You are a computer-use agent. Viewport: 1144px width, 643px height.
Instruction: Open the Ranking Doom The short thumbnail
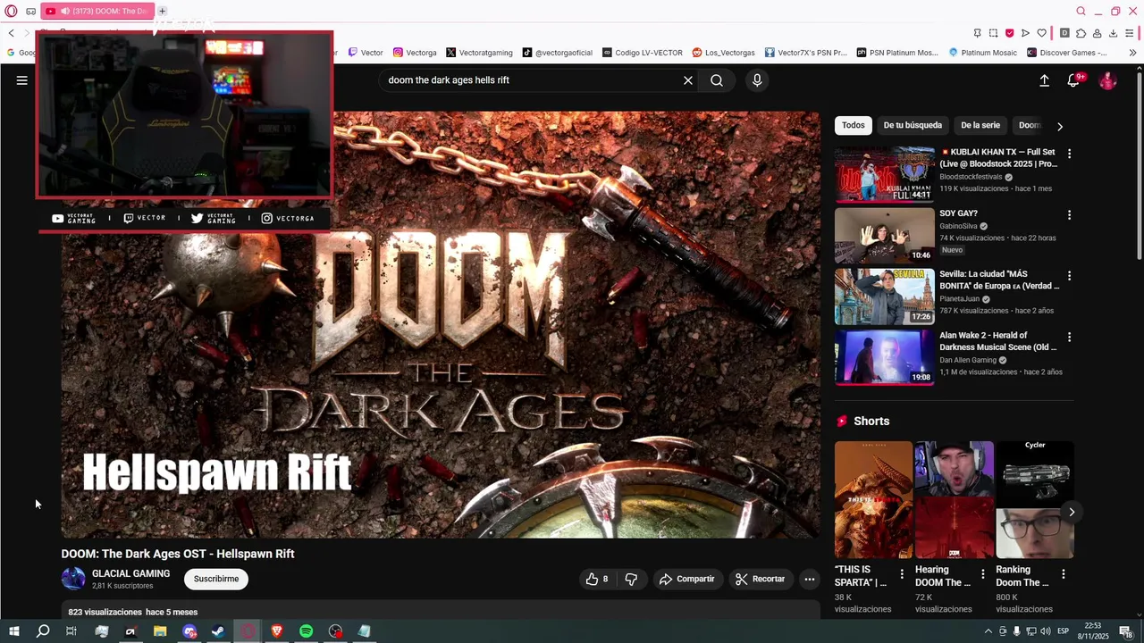point(1035,499)
